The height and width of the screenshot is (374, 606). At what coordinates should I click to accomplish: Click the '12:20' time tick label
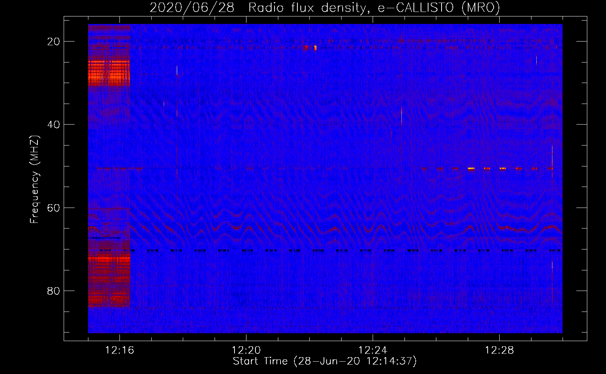[x=246, y=350]
